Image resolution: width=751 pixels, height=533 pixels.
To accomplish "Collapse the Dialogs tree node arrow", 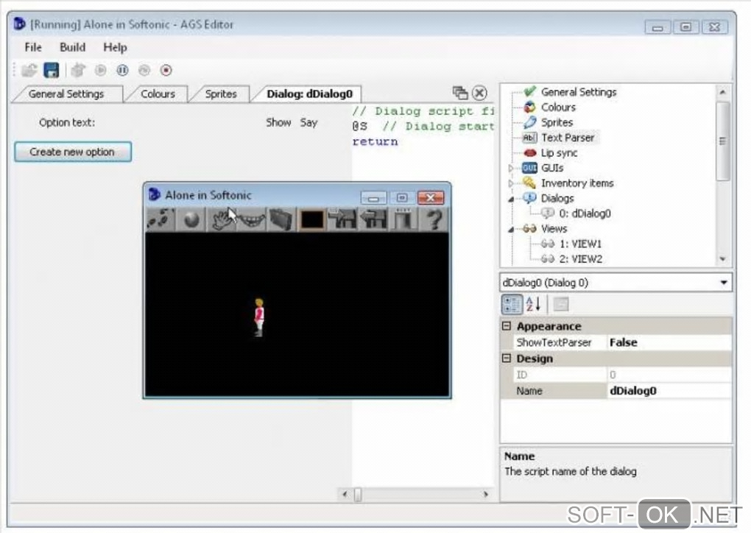I will pyautogui.click(x=510, y=199).
